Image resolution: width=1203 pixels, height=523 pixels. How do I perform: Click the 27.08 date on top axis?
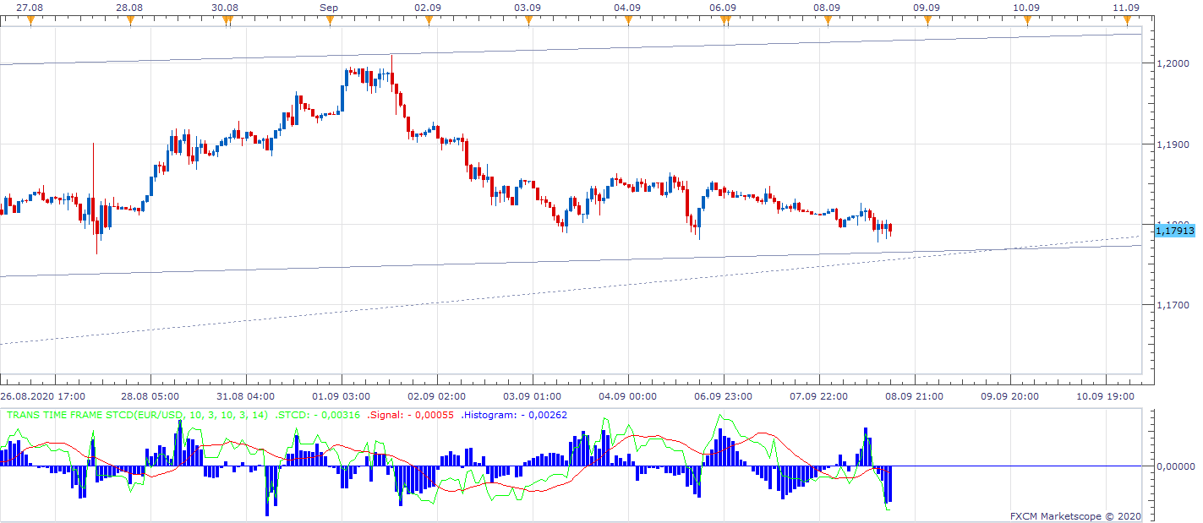[30, 7]
